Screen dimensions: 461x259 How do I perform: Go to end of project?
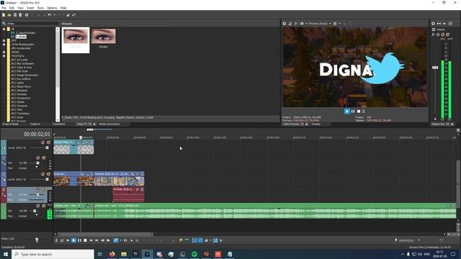97,240
